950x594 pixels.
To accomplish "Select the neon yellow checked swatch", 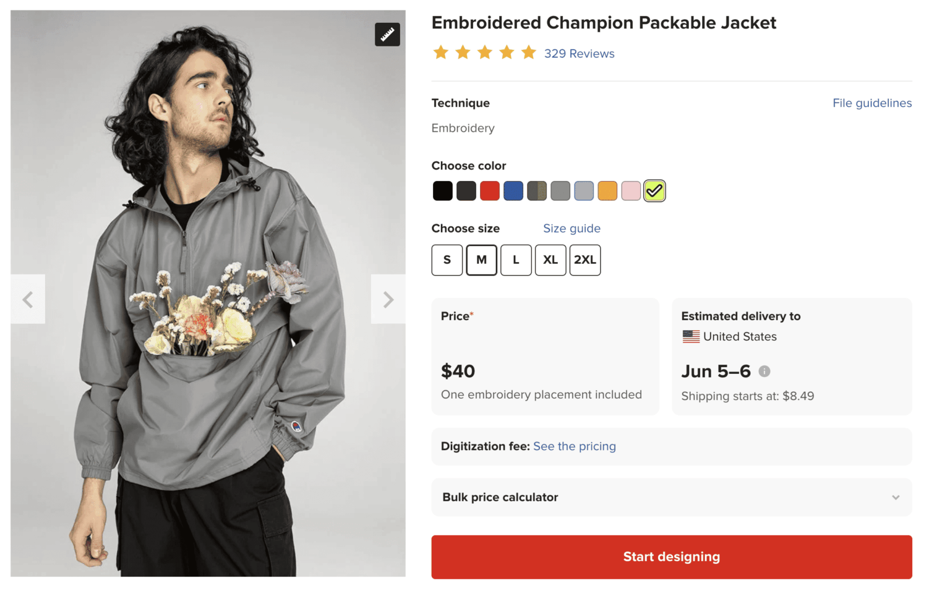I will coord(654,191).
